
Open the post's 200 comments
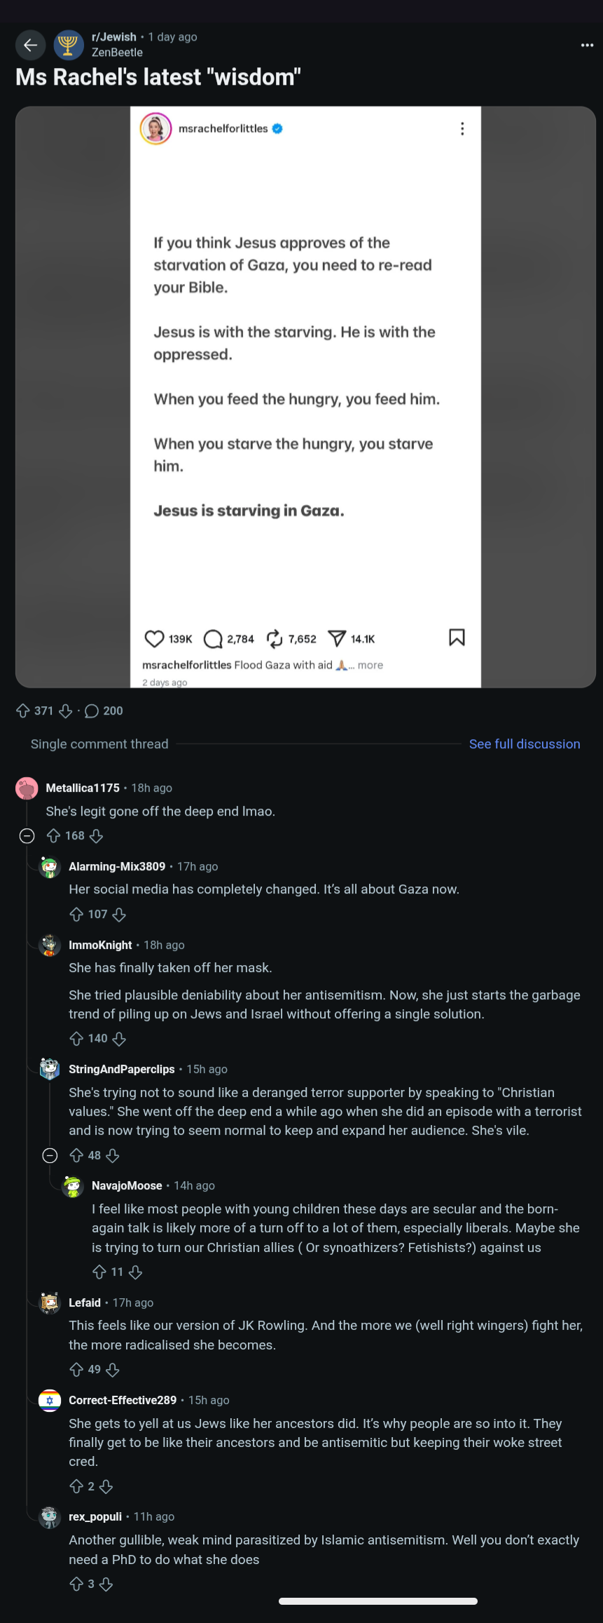(104, 711)
